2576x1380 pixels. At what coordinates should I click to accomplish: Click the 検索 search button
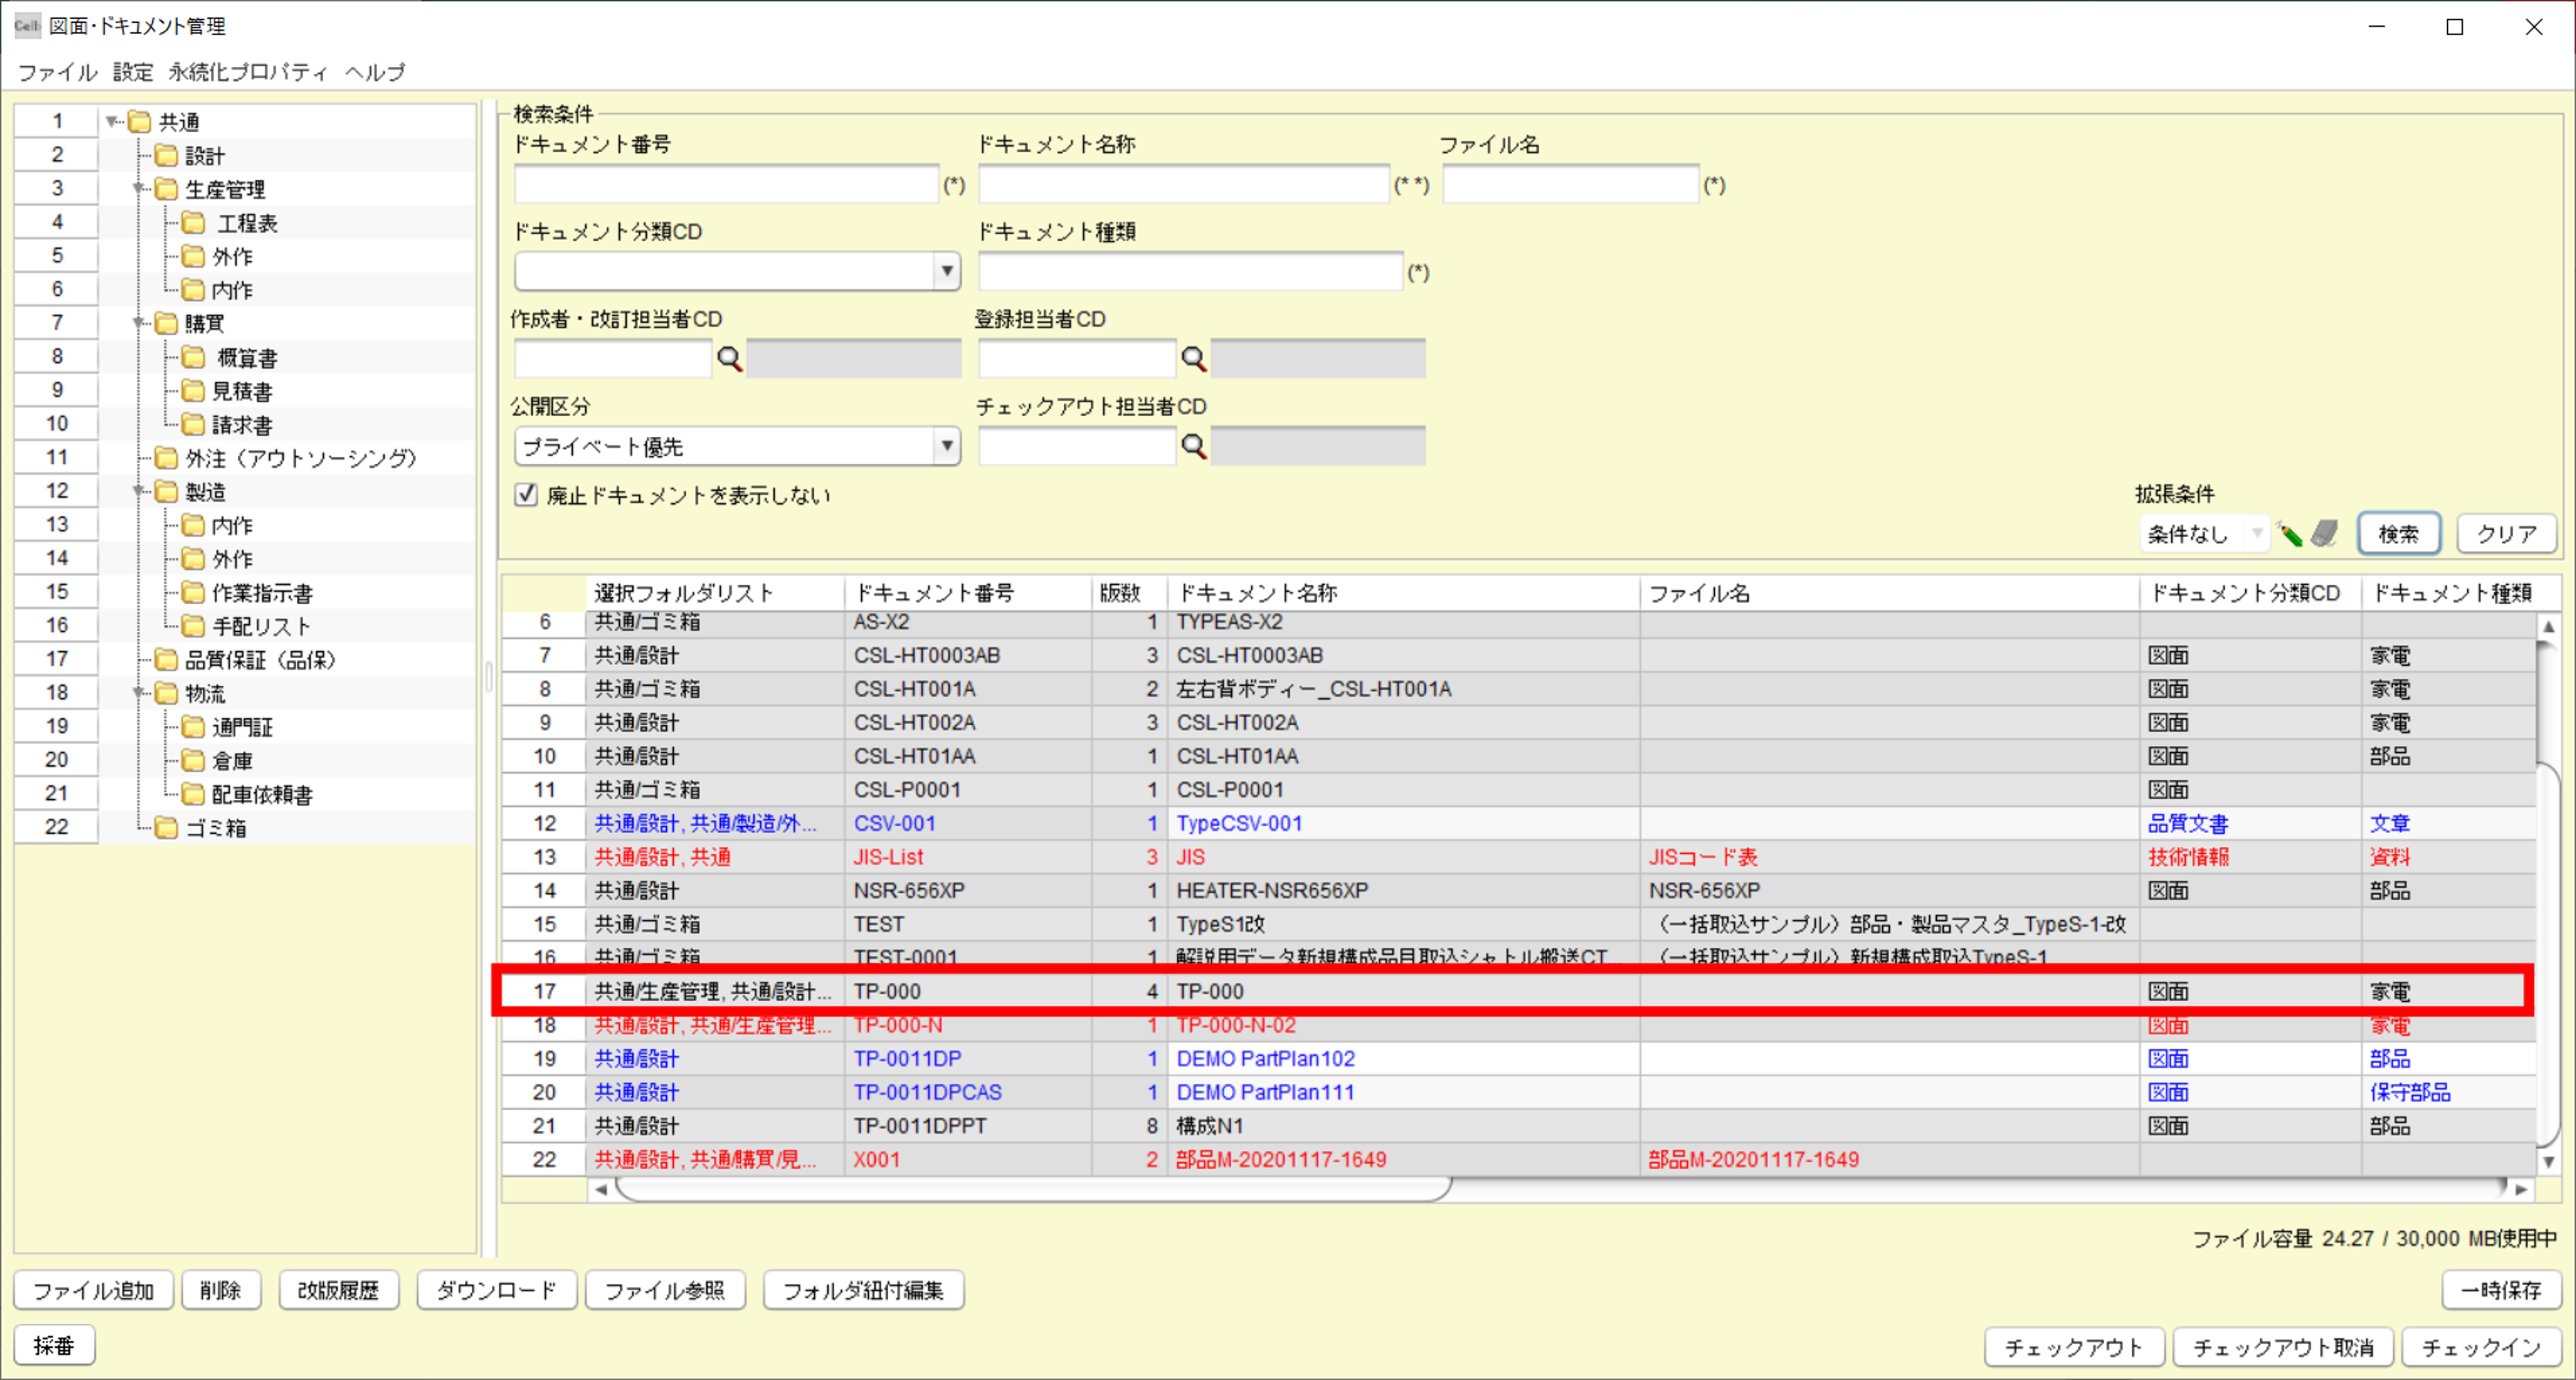(x=2399, y=534)
